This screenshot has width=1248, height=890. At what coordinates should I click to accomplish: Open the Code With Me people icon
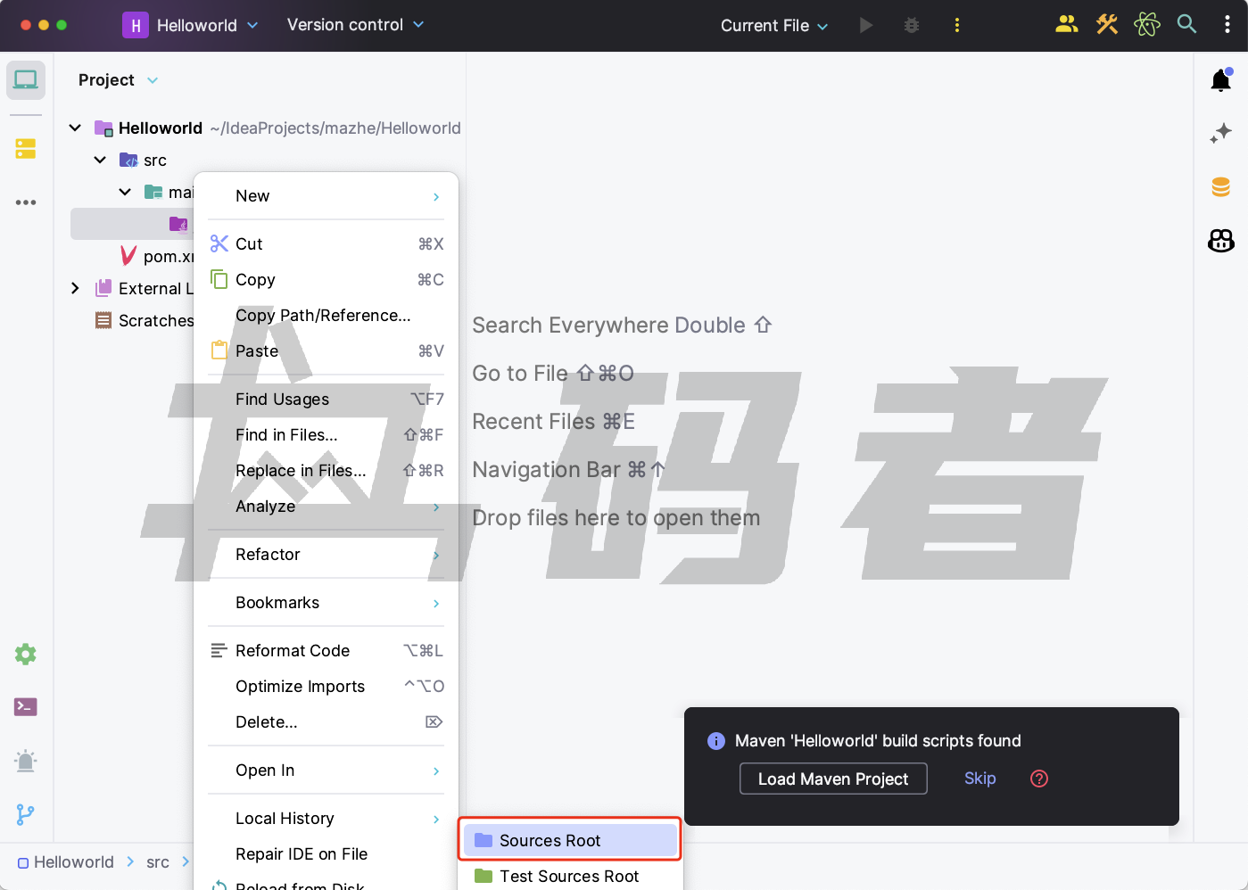coord(1066,25)
